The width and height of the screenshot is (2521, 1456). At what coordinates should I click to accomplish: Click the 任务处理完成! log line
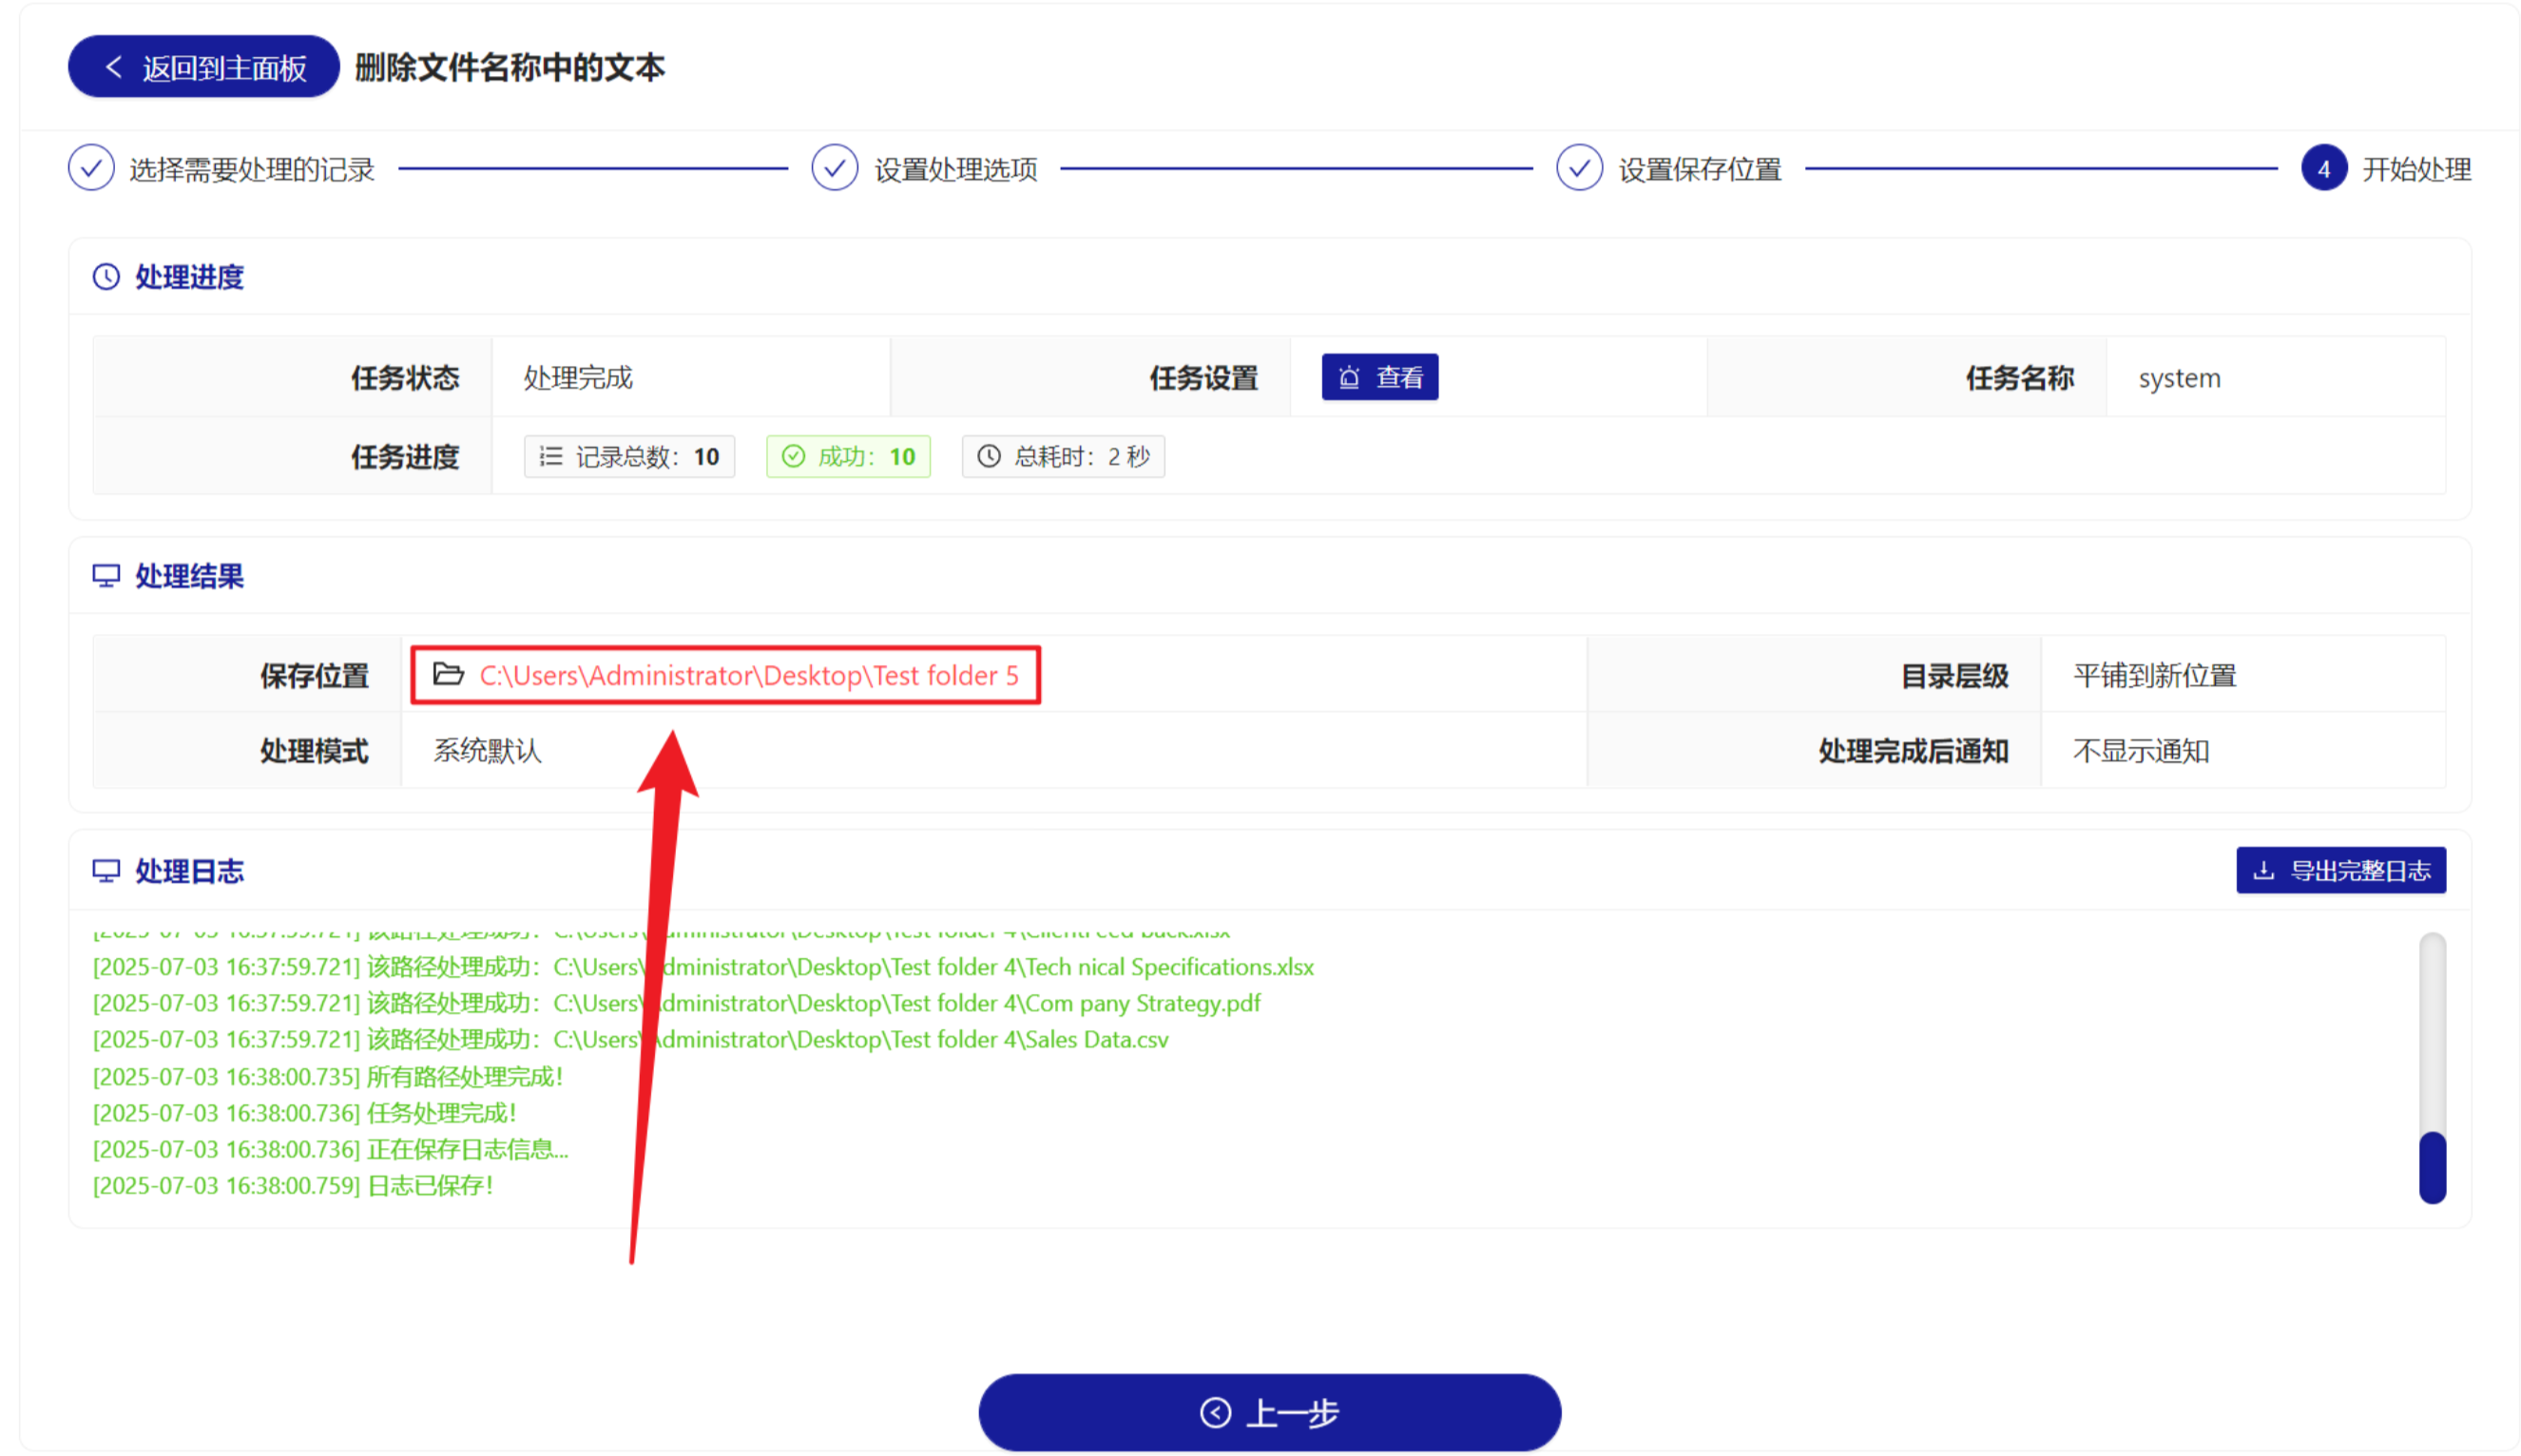click(x=304, y=1113)
